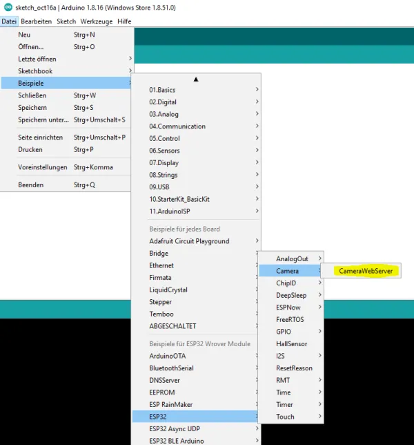Open the Datei menu
This screenshot has width=414, height=445.
click(x=9, y=21)
